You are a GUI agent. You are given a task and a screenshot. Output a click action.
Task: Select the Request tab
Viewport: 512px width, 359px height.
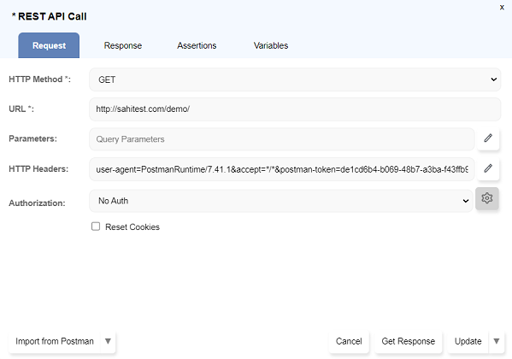49,45
